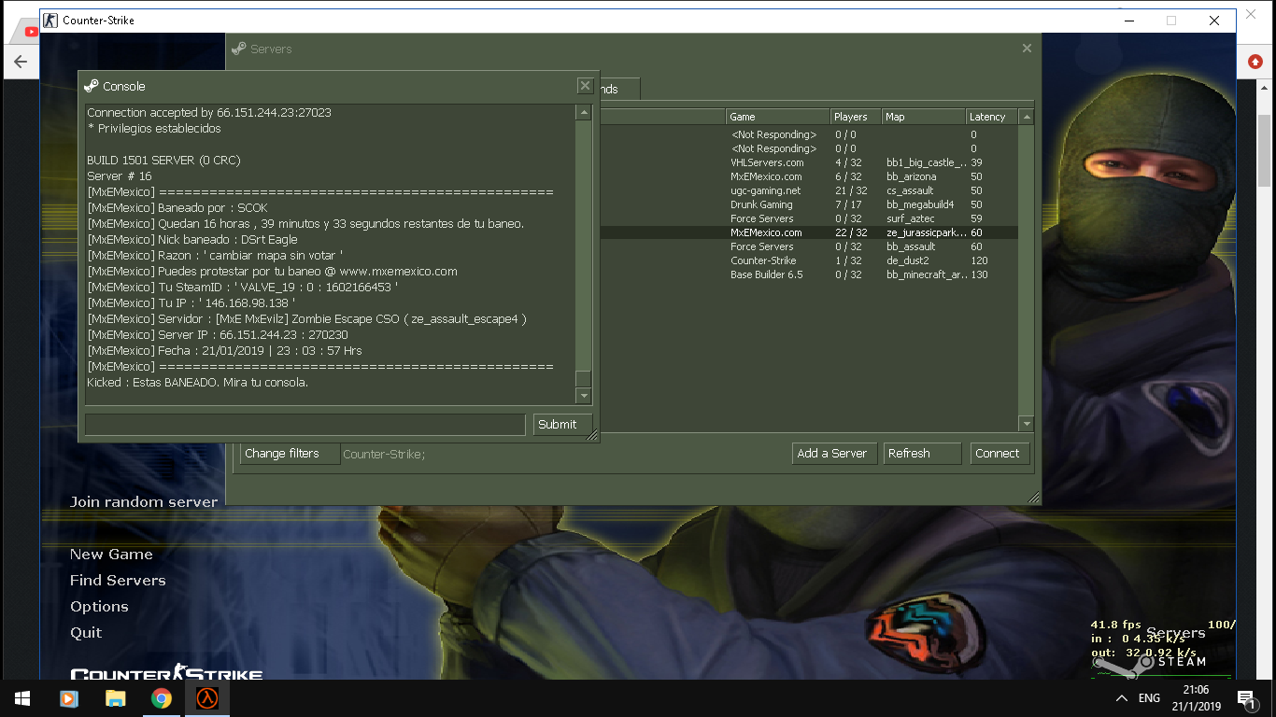Click server list scrollbar down arrow
This screenshot has height=717, width=1276.
(x=1027, y=424)
